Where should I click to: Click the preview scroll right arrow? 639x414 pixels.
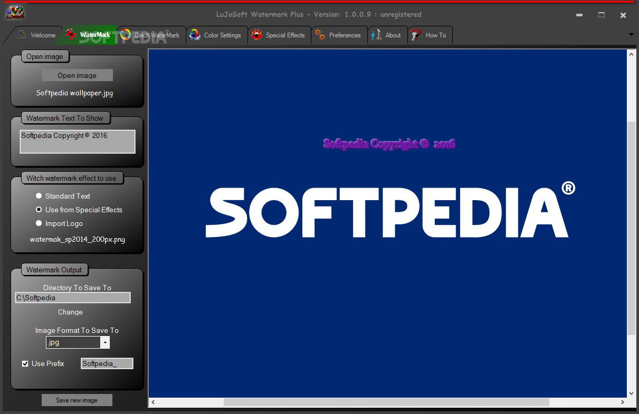point(623,402)
